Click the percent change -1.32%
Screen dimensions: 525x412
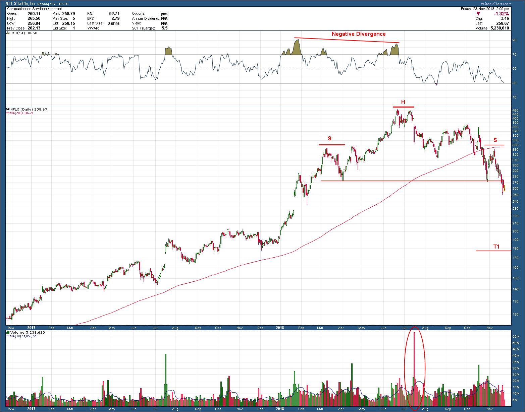(501, 14)
